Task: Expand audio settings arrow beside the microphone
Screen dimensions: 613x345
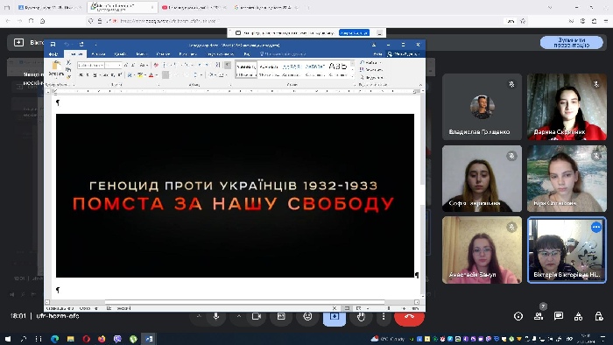Action: [x=199, y=316]
